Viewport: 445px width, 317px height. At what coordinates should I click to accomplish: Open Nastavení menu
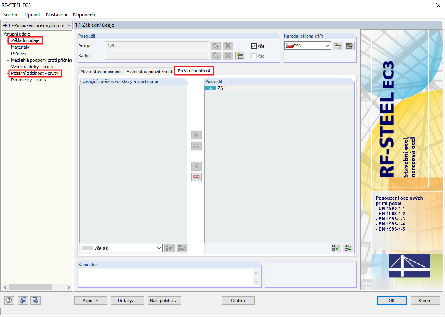(x=57, y=14)
